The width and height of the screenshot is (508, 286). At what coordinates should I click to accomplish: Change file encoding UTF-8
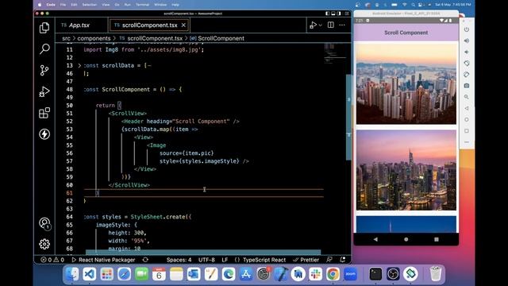tap(206, 260)
